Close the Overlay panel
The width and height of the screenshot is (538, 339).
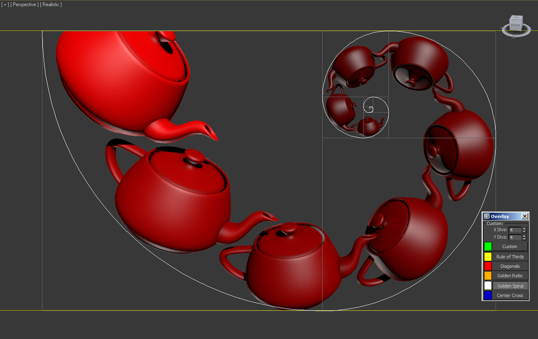(525, 216)
